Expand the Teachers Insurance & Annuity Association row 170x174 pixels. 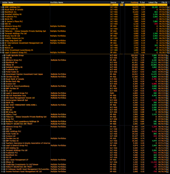(x=4, y=143)
